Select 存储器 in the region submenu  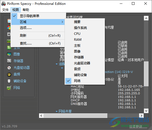[x=85, y=57]
